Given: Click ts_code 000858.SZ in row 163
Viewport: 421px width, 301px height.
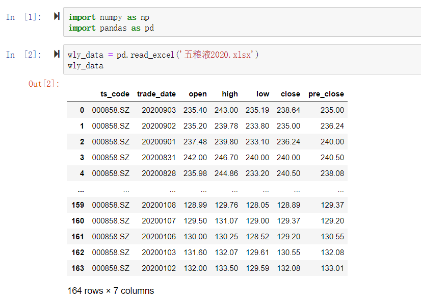Looking at the screenshot, I should point(111,268).
